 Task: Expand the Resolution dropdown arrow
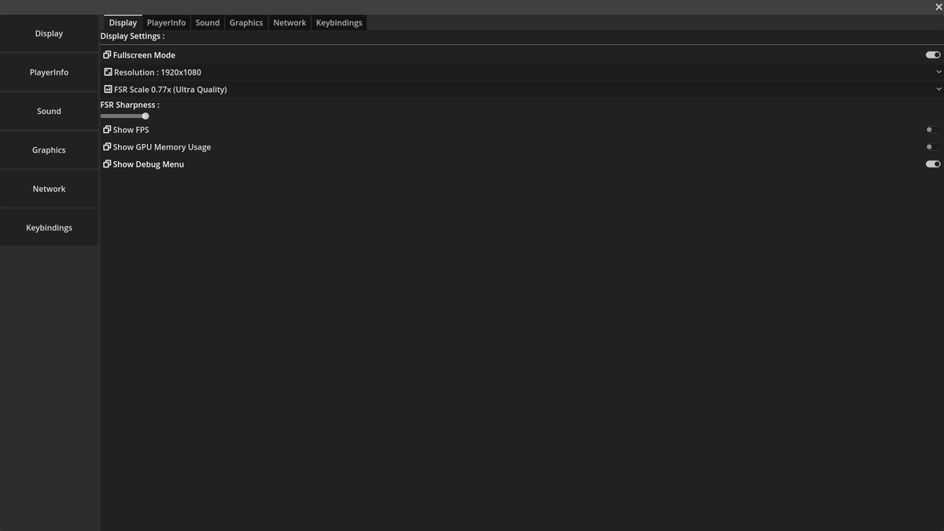pyautogui.click(x=938, y=72)
